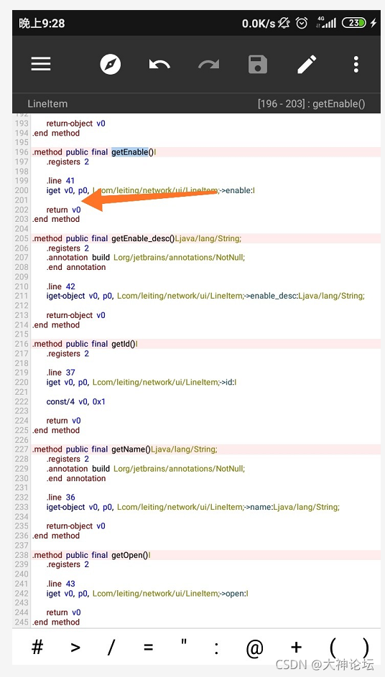This screenshot has height=677, width=385.
Task: Click '.line 37' text
Action: pyautogui.click(x=60, y=373)
